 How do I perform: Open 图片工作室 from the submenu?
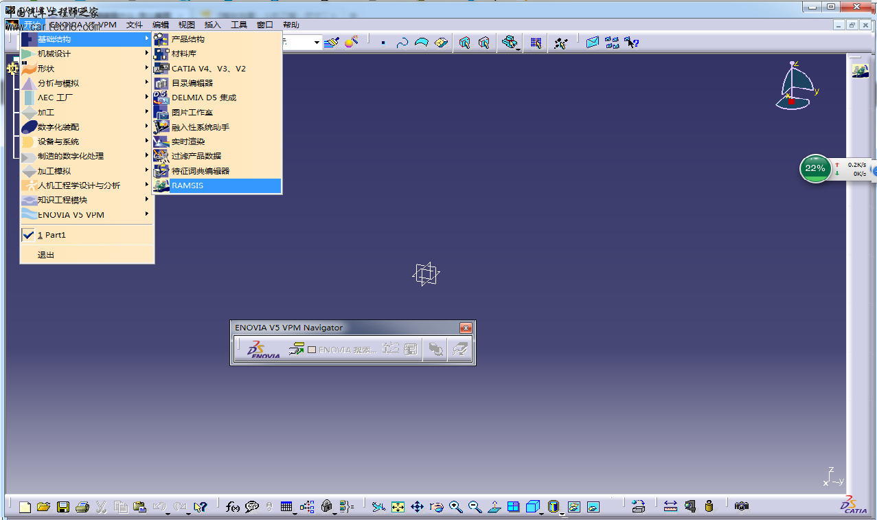pyautogui.click(x=217, y=112)
